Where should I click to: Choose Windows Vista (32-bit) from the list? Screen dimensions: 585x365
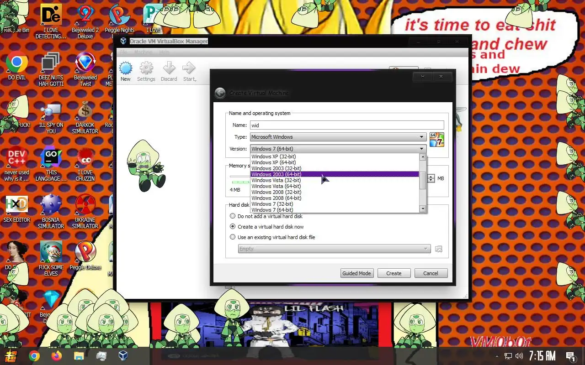[335, 180]
